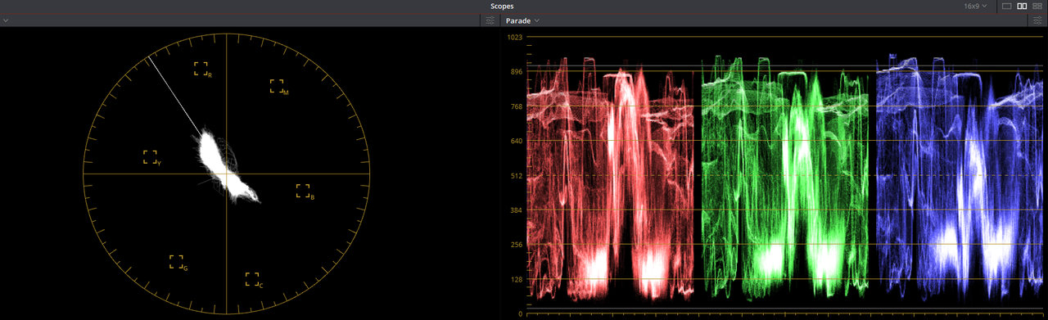Click the 512 midpoint scale label
The image size is (1048, 320).
pos(516,175)
